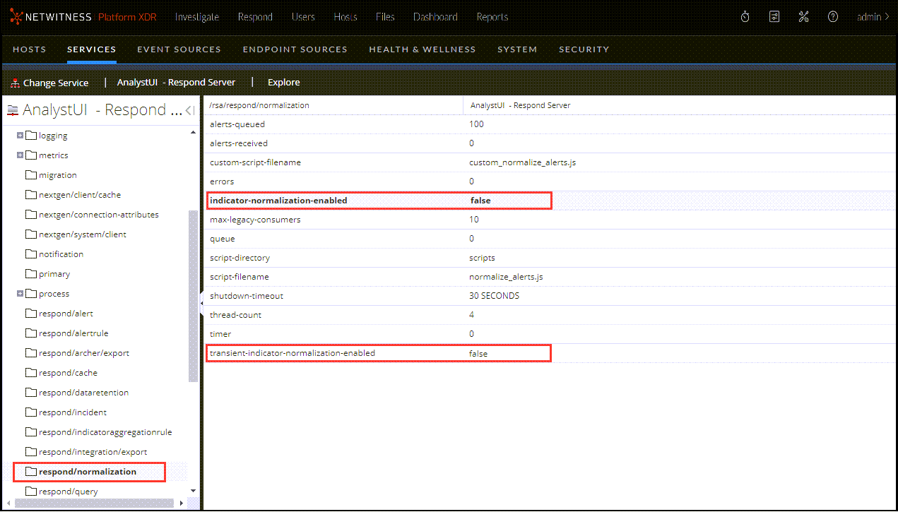Expand the logging tree node

pyautogui.click(x=20, y=135)
